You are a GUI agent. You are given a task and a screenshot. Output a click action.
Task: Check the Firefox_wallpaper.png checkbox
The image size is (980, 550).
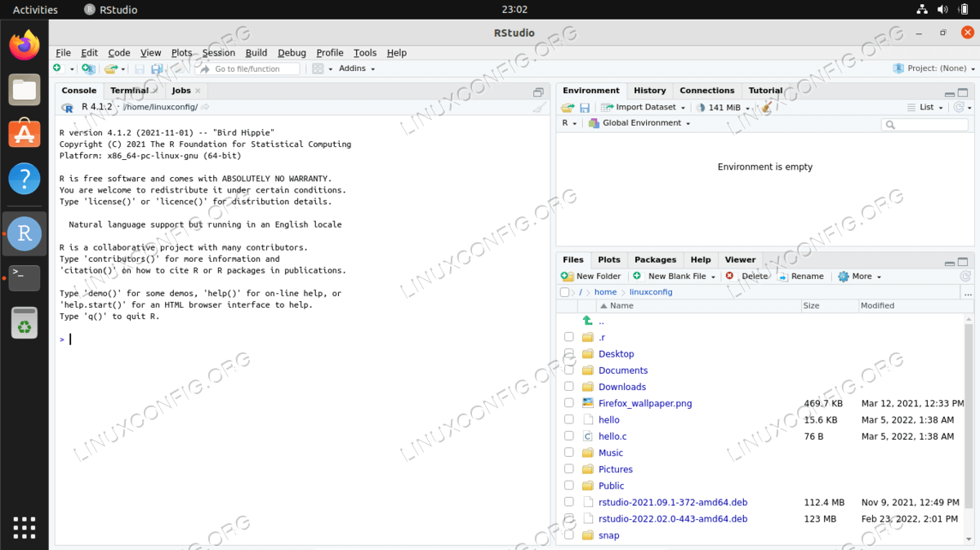[569, 403]
